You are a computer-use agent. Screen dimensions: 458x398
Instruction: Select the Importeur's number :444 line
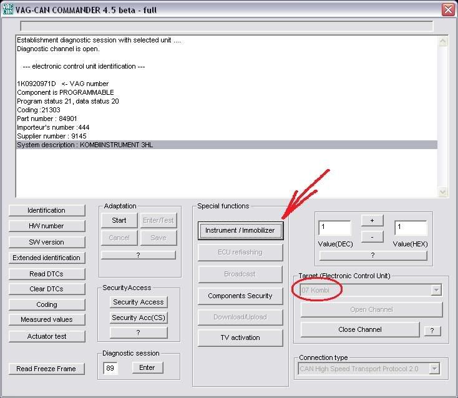227,127
